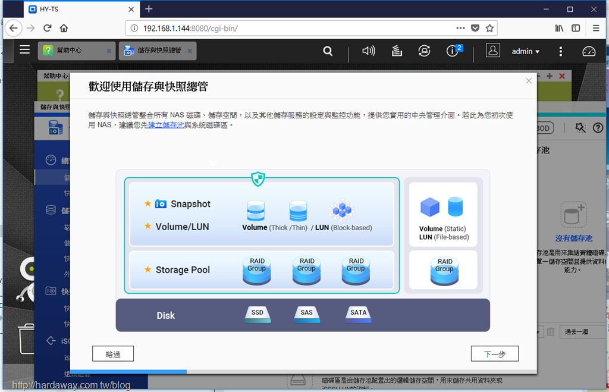Open the page actions three-dot menu
Screen dimensions: 609x392
(461, 28)
